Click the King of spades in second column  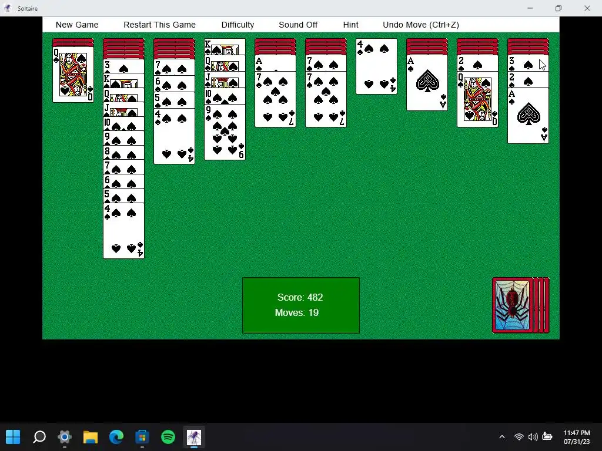click(123, 80)
